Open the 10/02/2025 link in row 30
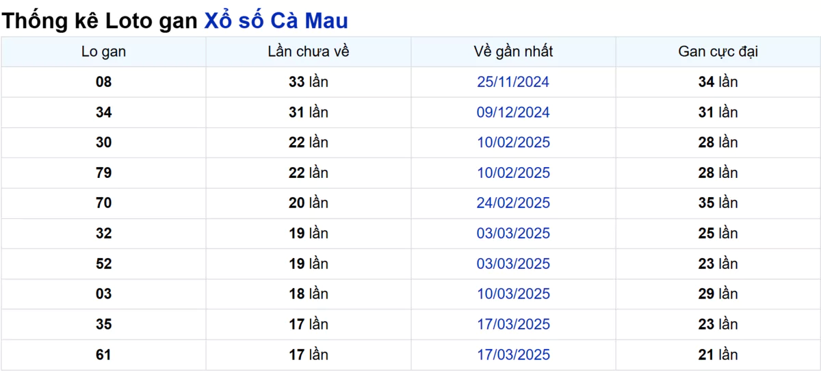821x371 pixels. (513, 142)
